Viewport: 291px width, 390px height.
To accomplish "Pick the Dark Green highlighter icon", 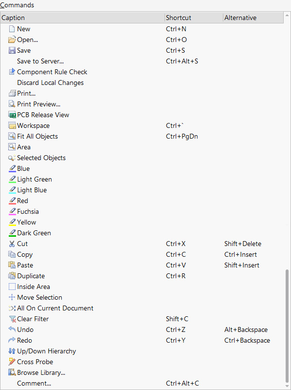I will pyautogui.click(x=12, y=233).
